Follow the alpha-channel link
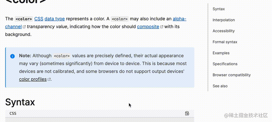This screenshot has height=122, width=272. [x=96, y=23]
